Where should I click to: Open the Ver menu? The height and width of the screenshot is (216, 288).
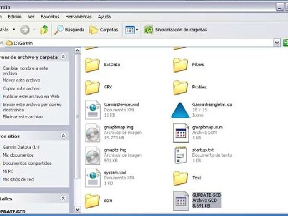pyautogui.click(x=31, y=17)
